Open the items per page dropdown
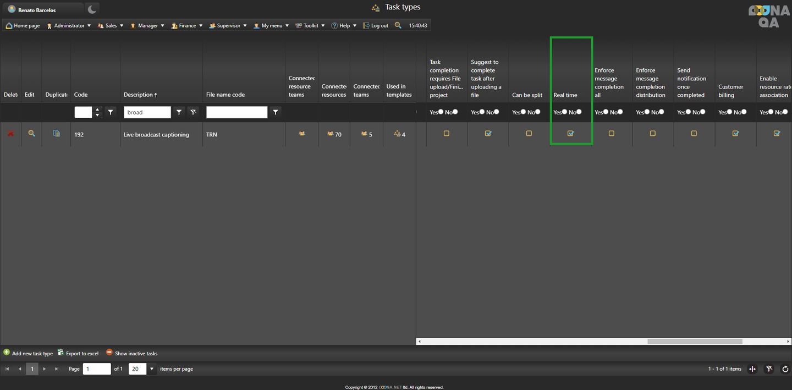Screen dimensions: 792x390 [x=152, y=369]
